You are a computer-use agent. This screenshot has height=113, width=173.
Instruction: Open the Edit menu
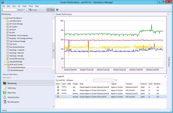tap(8, 6)
